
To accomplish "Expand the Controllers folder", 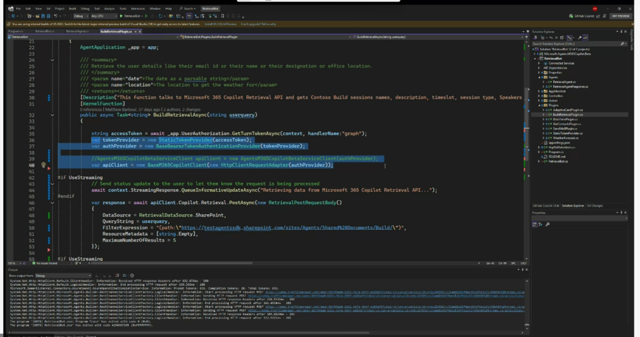I will point(539,95).
